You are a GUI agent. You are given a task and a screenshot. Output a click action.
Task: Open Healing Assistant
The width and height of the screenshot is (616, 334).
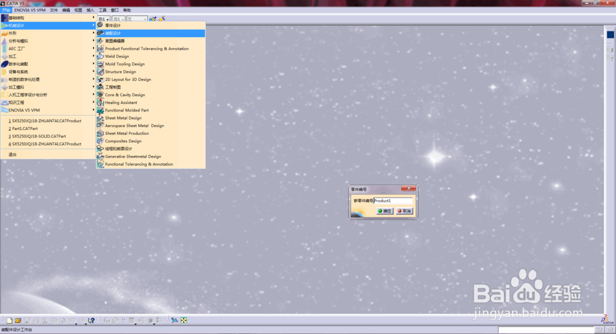[x=151, y=102]
